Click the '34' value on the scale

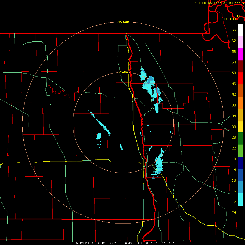[234, 116]
